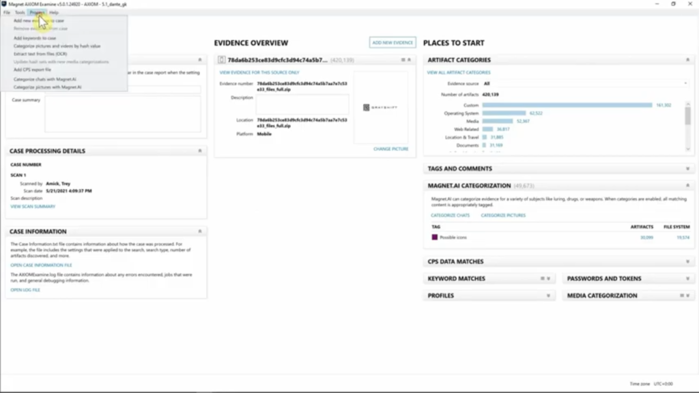Click the Magnet AXIOM app icon in title bar

[x=4, y=4]
